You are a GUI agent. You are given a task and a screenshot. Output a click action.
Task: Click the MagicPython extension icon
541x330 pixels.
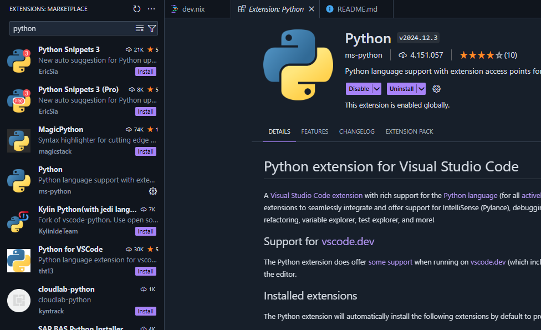tap(19, 141)
